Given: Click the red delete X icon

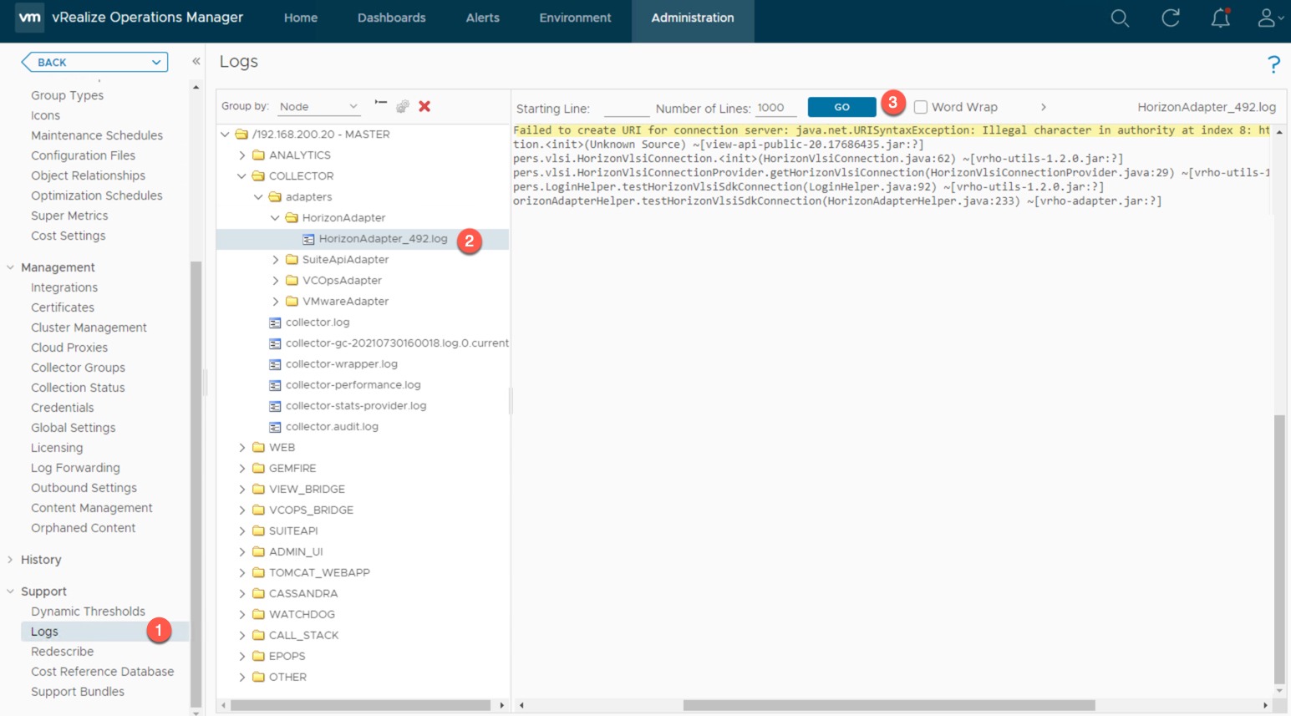Looking at the screenshot, I should 424,106.
